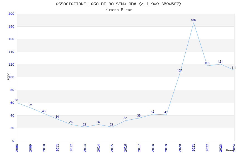
Task: Click the subtitle Numero Firme
Action: [x=119, y=10]
